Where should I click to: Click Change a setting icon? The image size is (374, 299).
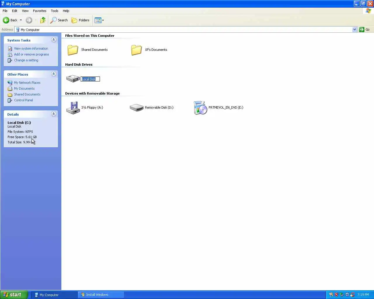tap(10, 60)
